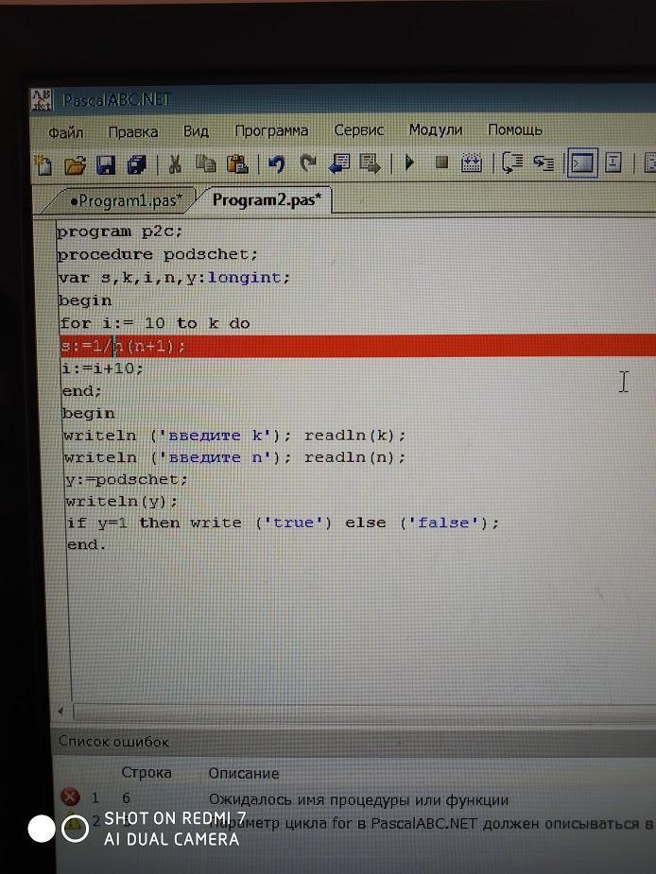Screen dimensions: 656x874
Task: Save all files using stacked floppies icon
Action: click(x=137, y=165)
